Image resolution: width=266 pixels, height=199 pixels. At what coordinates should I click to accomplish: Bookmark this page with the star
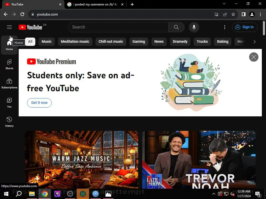(233, 15)
